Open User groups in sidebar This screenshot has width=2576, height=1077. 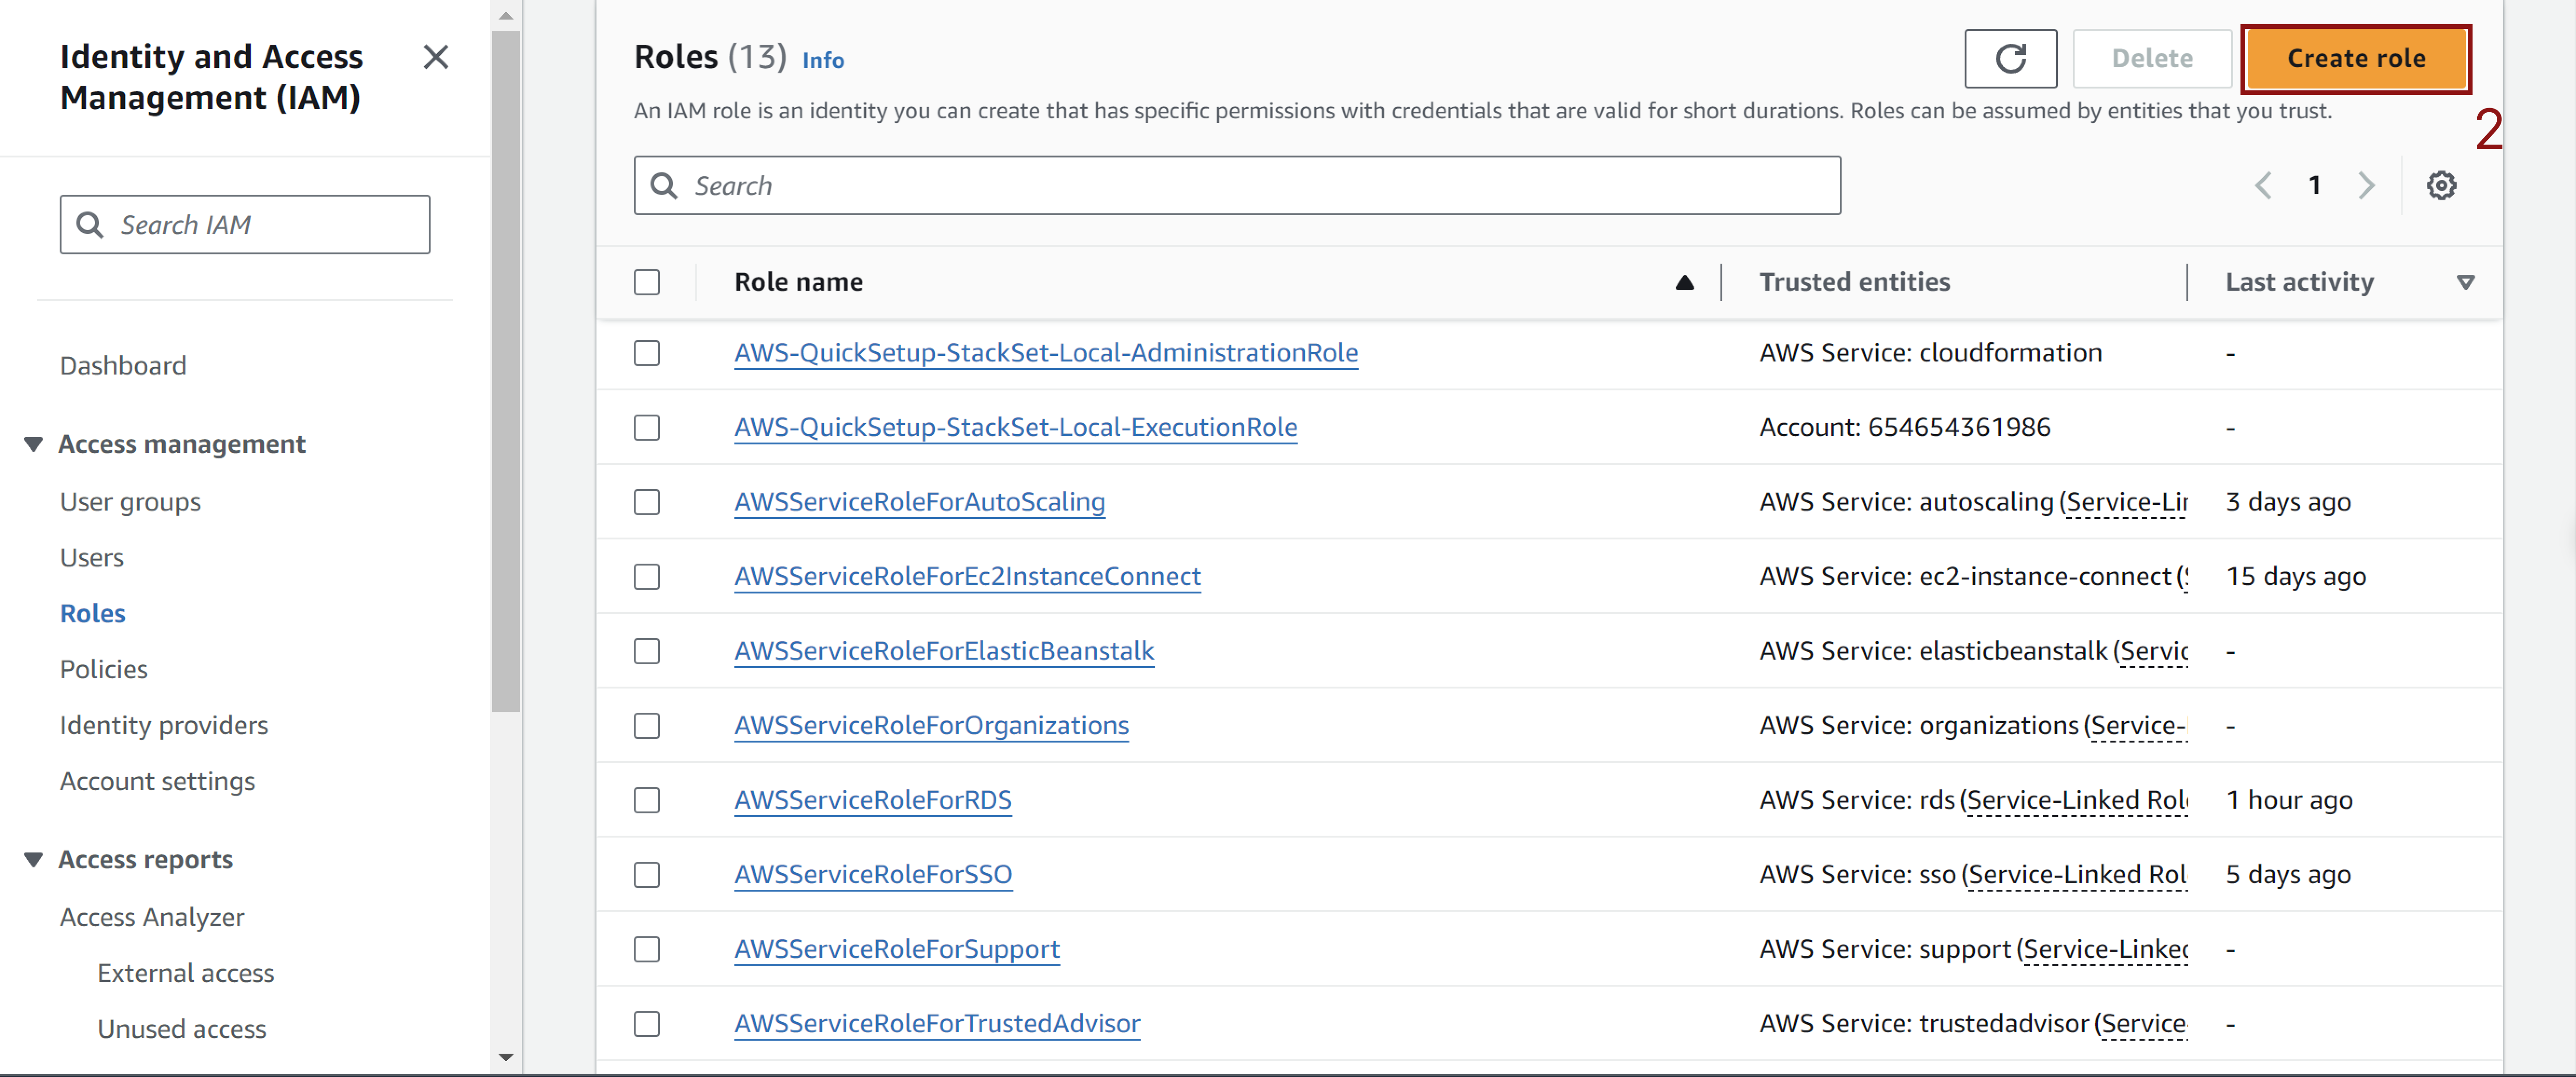tap(130, 502)
